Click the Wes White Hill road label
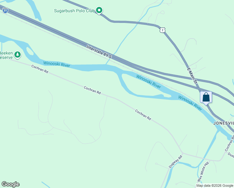Screen dimensions: 234x188 pos(203,172)
